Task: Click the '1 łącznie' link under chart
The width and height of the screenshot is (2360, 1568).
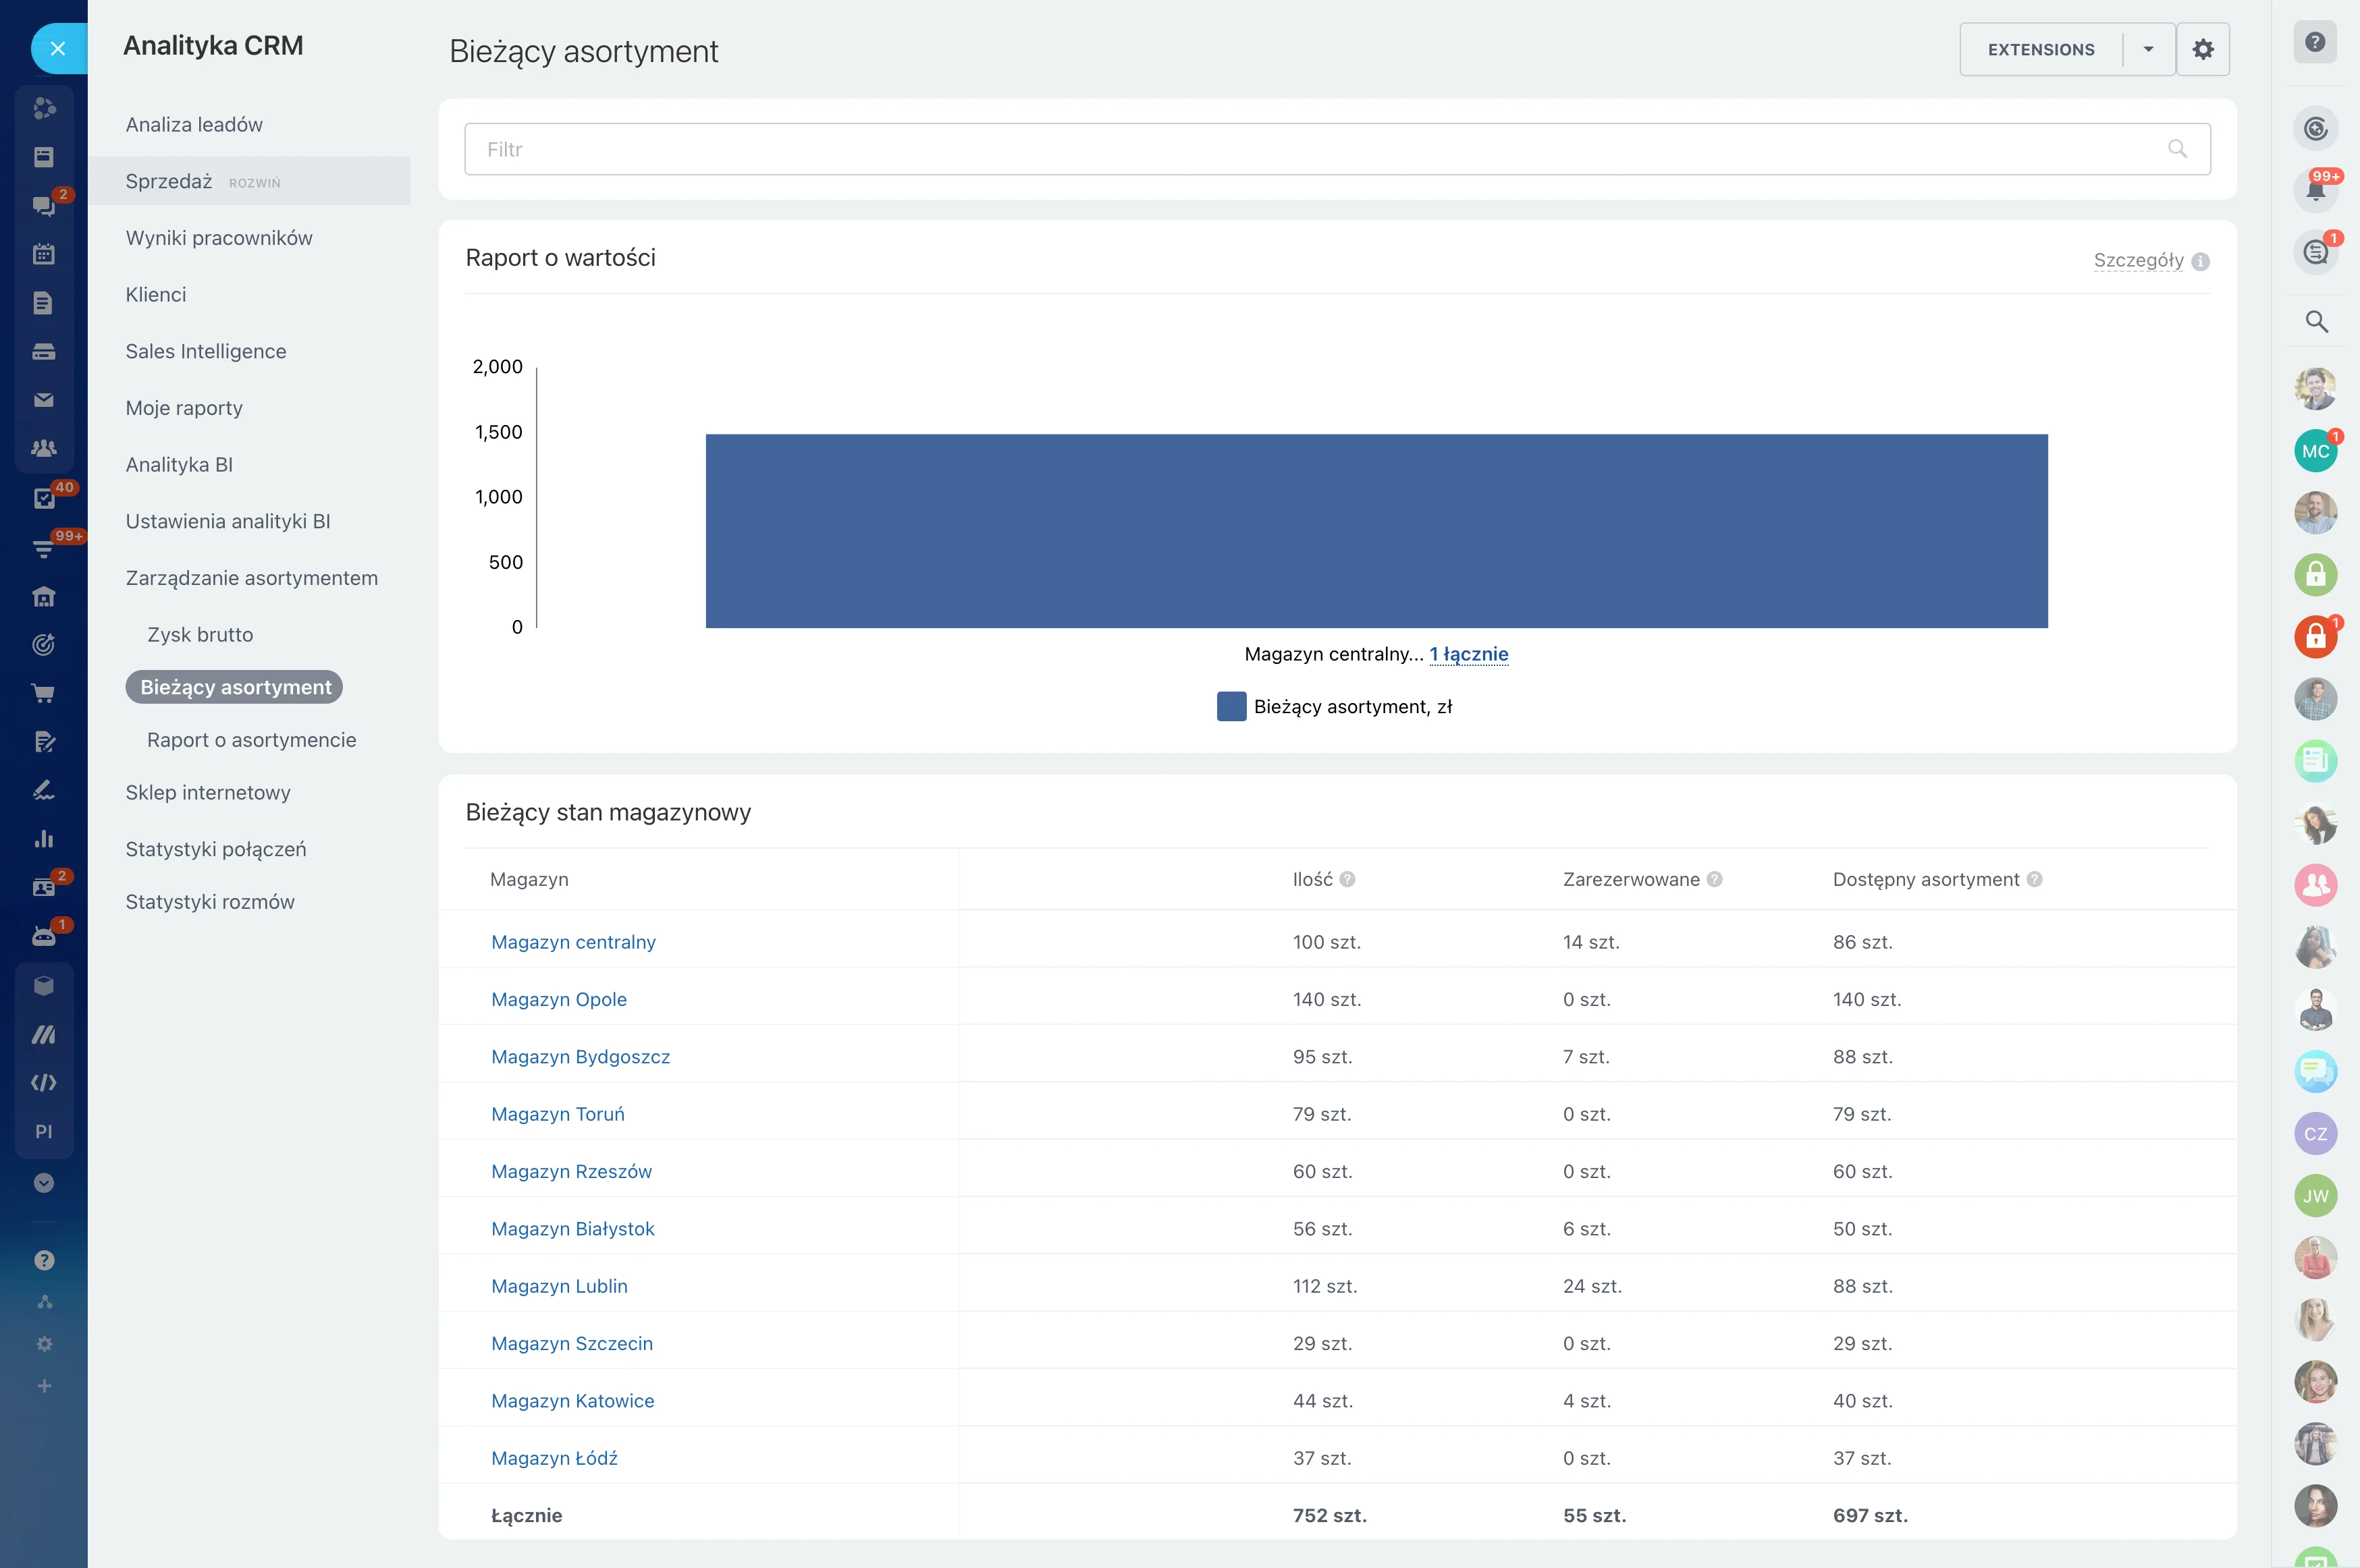Action: [1468, 654]
